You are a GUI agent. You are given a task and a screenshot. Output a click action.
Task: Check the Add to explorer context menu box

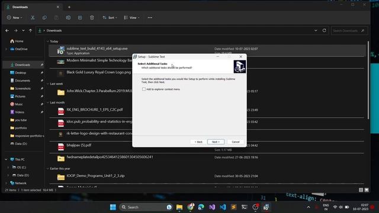click(x=144, y=89)
